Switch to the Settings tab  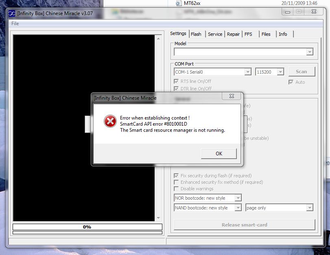click(178, 33)
